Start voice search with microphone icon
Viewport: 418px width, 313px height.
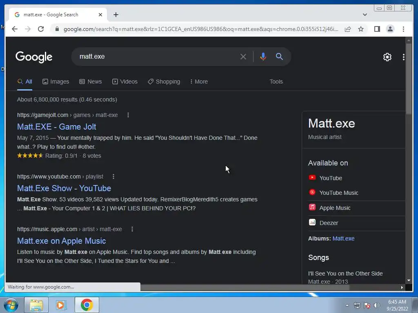coord(263,56)
